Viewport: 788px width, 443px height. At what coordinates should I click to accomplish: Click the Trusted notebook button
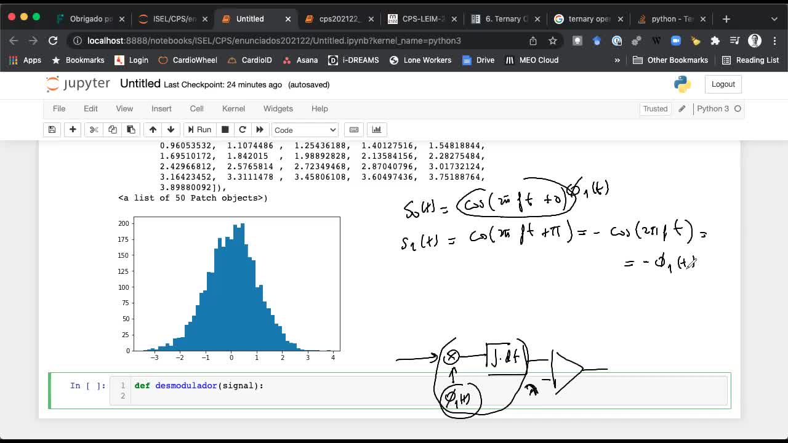(x=655, y=109)
